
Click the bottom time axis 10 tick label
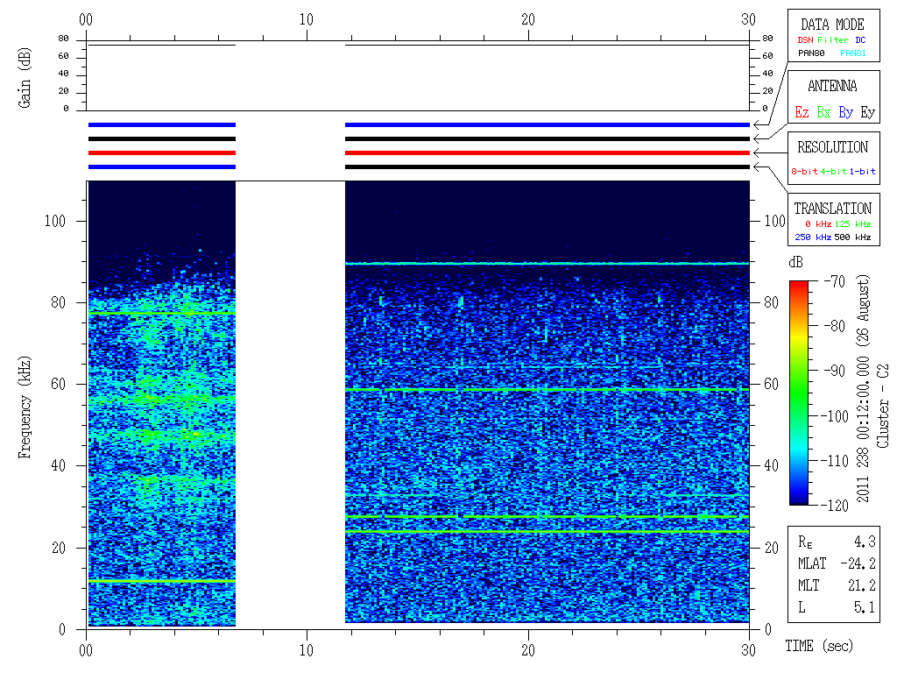tap(307, 651)
